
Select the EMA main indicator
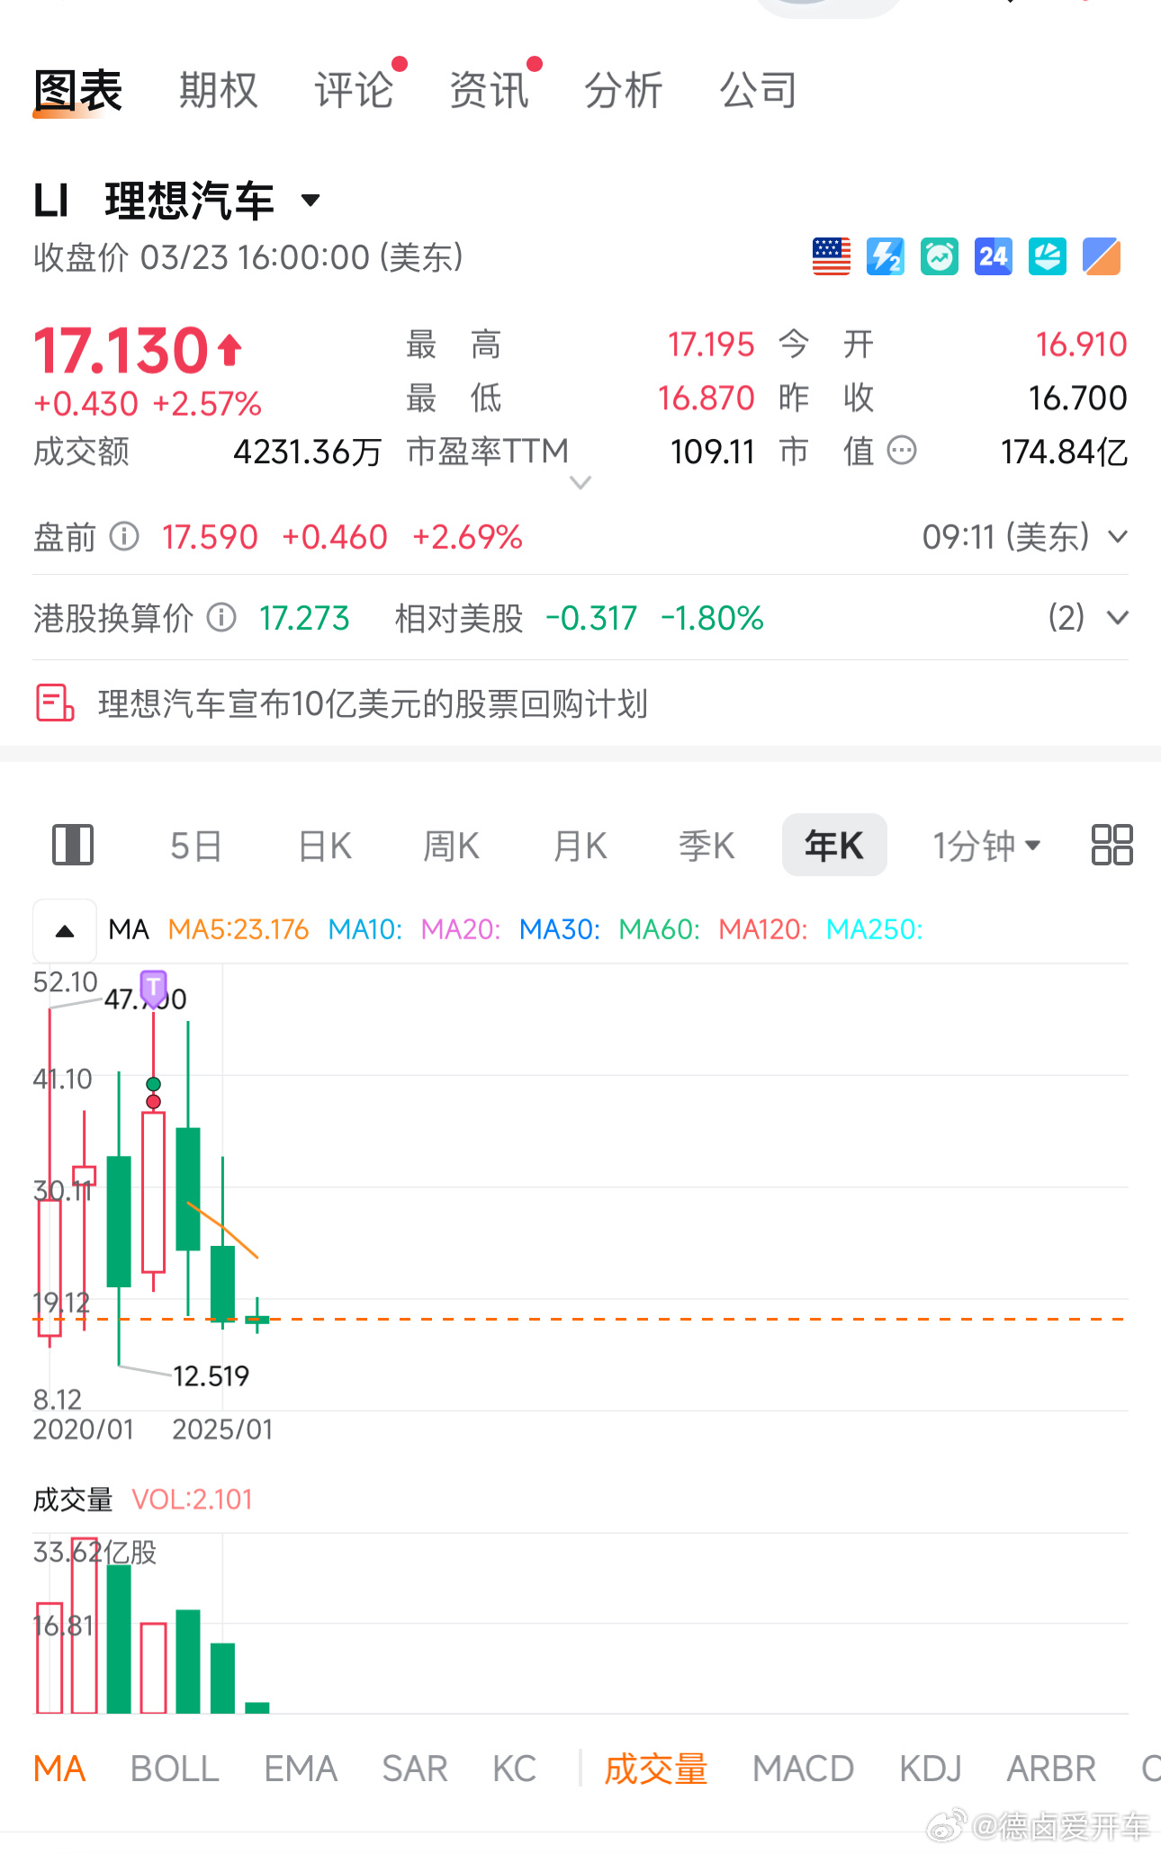pyautogui.click(x=301, y=1769)
